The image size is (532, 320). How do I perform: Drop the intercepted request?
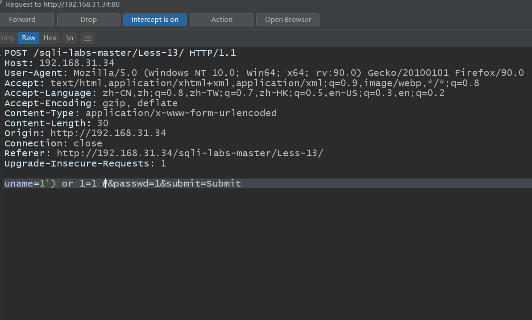88,20
